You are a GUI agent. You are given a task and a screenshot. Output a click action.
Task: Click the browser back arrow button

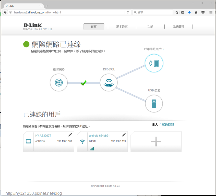5,12
